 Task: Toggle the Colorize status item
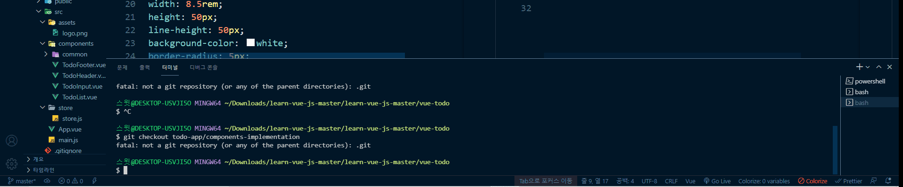pos(812,181)
